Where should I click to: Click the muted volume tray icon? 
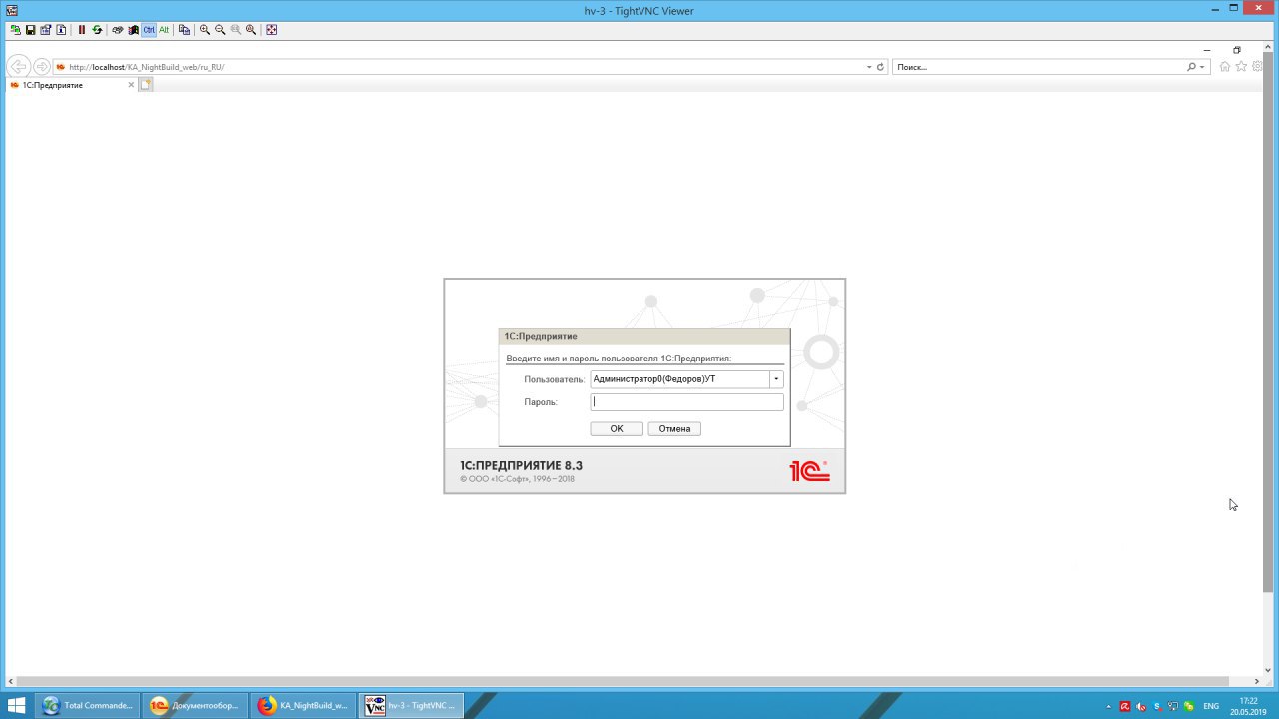[1140, 707]
